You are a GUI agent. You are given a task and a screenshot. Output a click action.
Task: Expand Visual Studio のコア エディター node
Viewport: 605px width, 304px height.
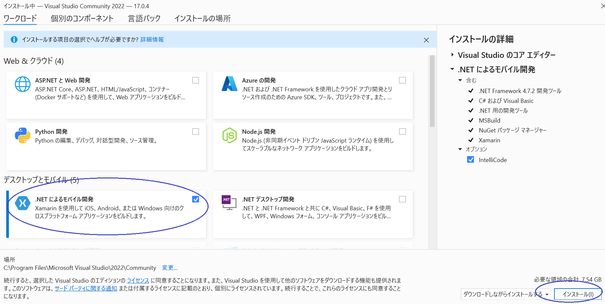coord(453,55)
